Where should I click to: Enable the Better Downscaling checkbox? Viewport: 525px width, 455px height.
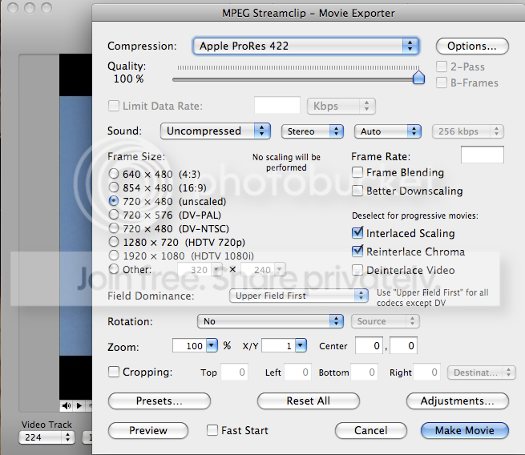point(357,191)
